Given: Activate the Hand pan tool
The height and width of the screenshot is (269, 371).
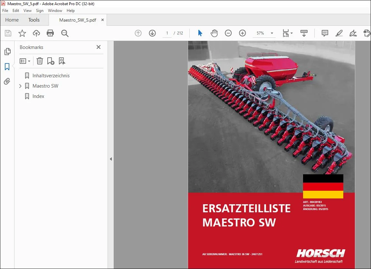Looking at the screenshot, I should tap(214, 33).
